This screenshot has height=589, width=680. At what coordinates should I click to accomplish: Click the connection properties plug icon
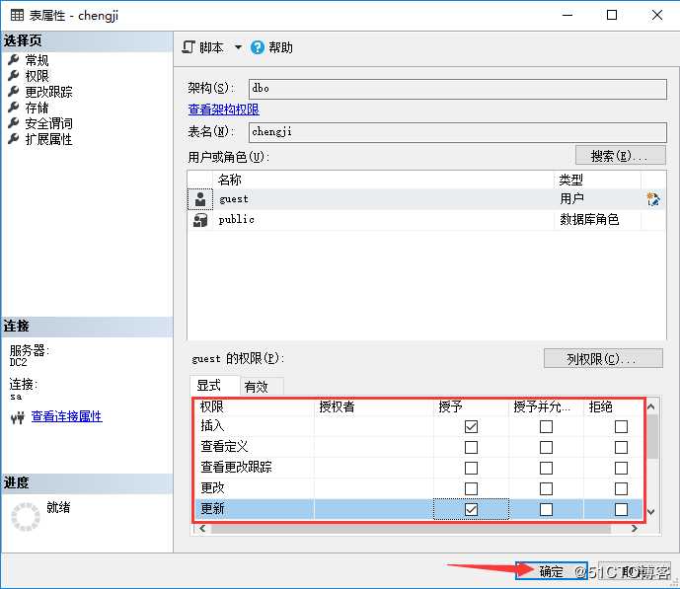pos(18,417)
